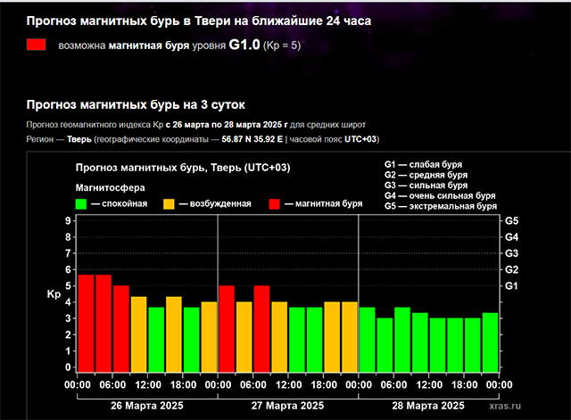
Task: Click the '18:00' time label under 28 March
Action: (464, 384)
